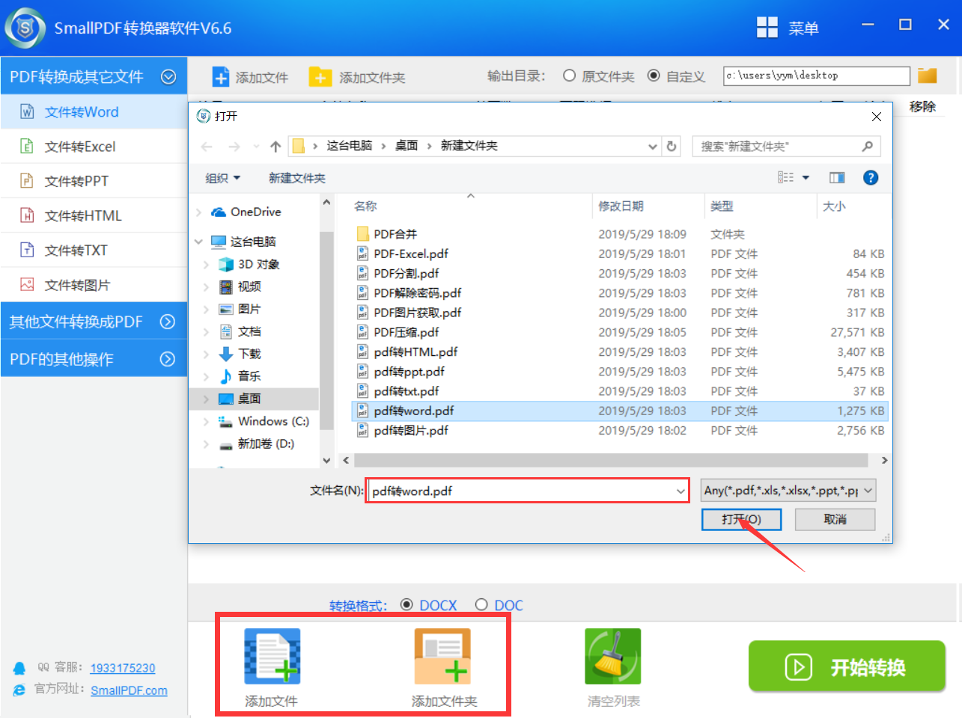Screen dimensions: 962x718
Task: Click the 移除 column header
Action: point(922,107)
